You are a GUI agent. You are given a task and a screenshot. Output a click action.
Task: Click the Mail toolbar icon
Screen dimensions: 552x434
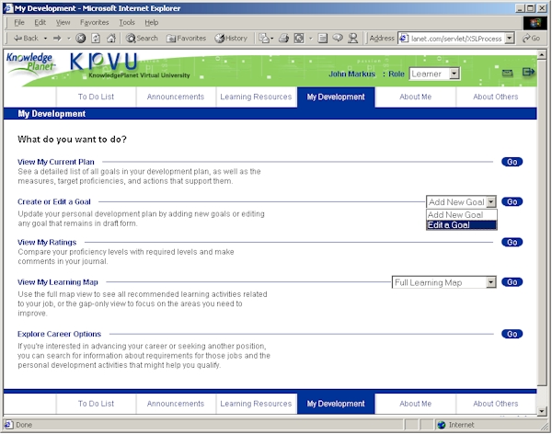point(264,38)
